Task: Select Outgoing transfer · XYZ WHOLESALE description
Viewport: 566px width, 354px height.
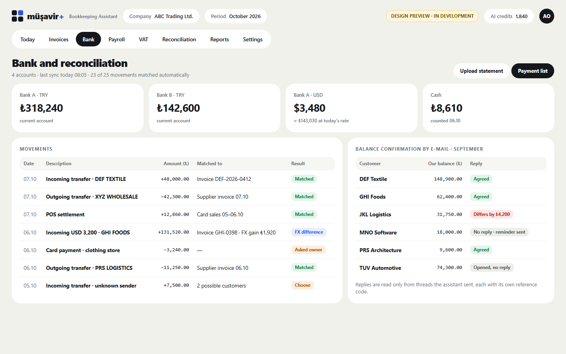Action: coord(92,197)
